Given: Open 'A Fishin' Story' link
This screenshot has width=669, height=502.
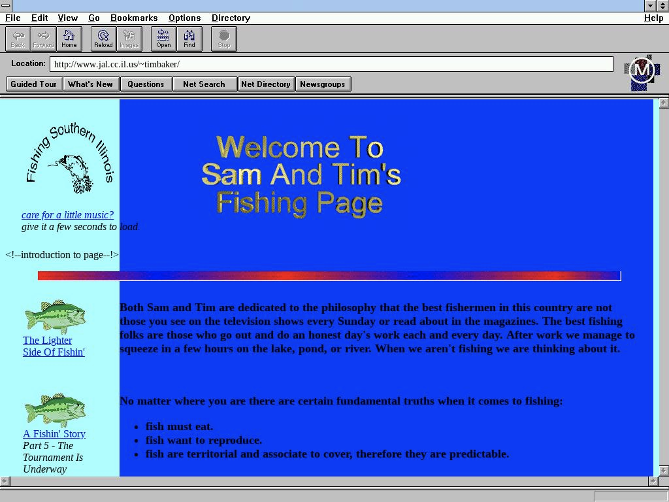Looking at the screenshot, I should [54, 434].
